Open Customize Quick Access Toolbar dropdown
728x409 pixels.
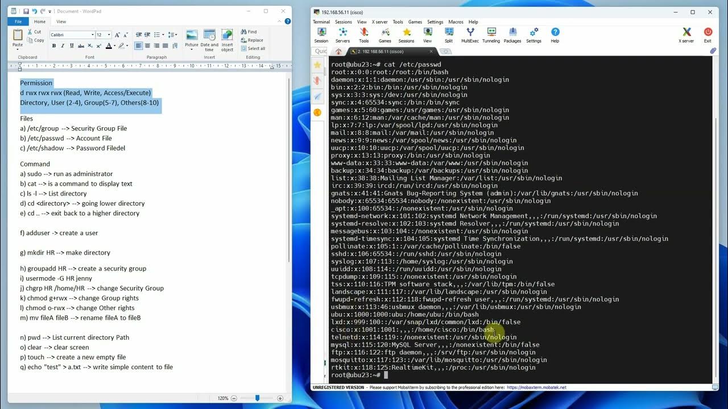[x=50, y=11]
